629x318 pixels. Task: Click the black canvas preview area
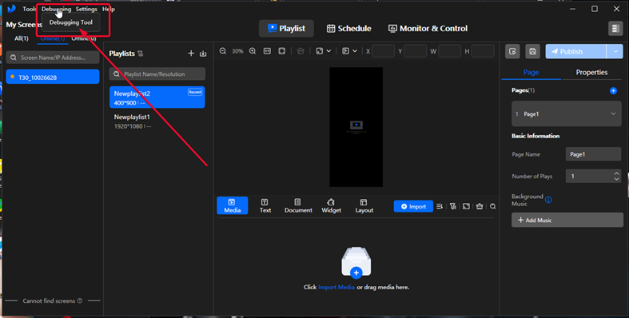(356, 127)
